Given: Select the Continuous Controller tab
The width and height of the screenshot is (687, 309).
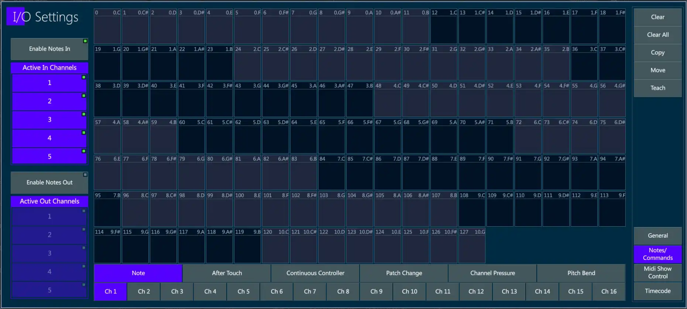Looking at the screenshot, I should (315, 274).
